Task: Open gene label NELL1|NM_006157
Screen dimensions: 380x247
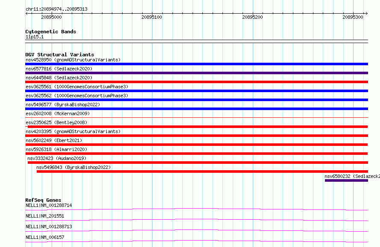Action: (x=45, y=237)
